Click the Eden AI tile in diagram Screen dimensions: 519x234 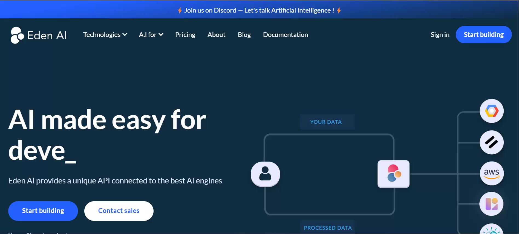[393, 174]
